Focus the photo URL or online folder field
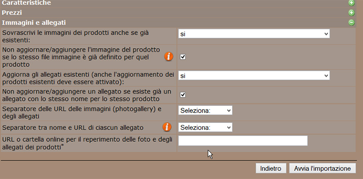 click(243, 141)
